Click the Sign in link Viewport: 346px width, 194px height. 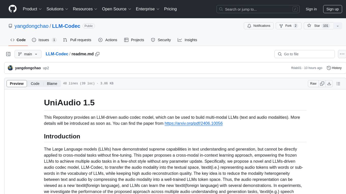(311, 9)
